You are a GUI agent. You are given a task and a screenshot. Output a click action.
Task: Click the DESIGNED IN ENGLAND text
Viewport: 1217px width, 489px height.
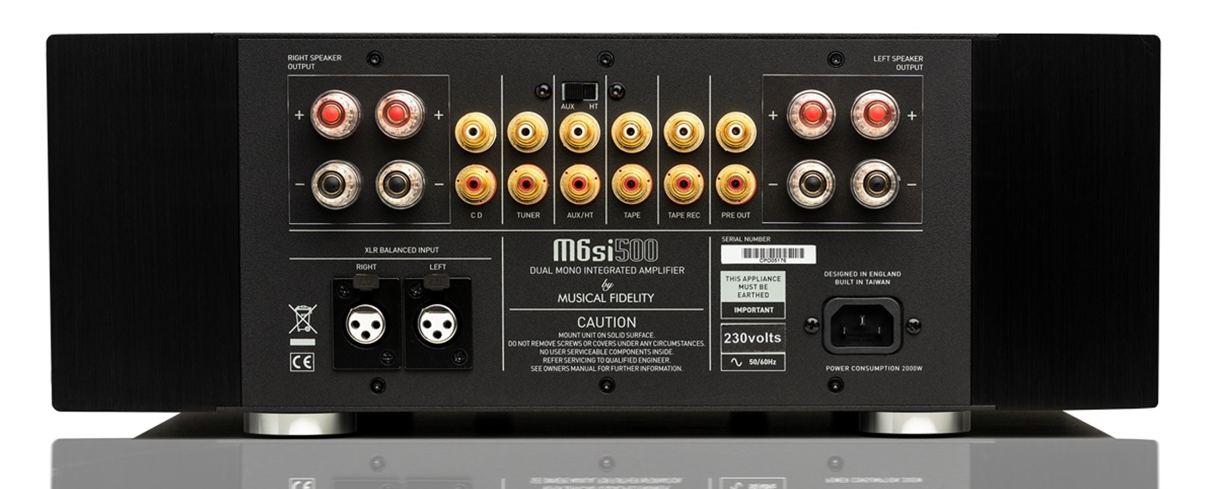pos(862,274)
